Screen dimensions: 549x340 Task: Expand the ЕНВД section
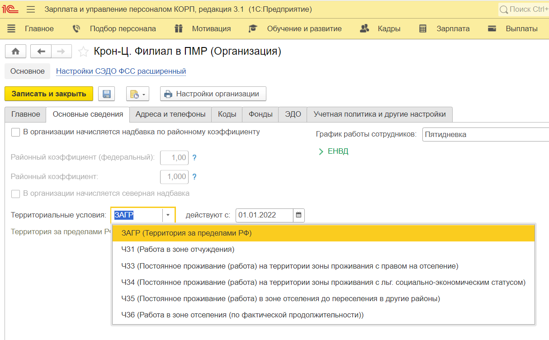click(x=334, y=151)
